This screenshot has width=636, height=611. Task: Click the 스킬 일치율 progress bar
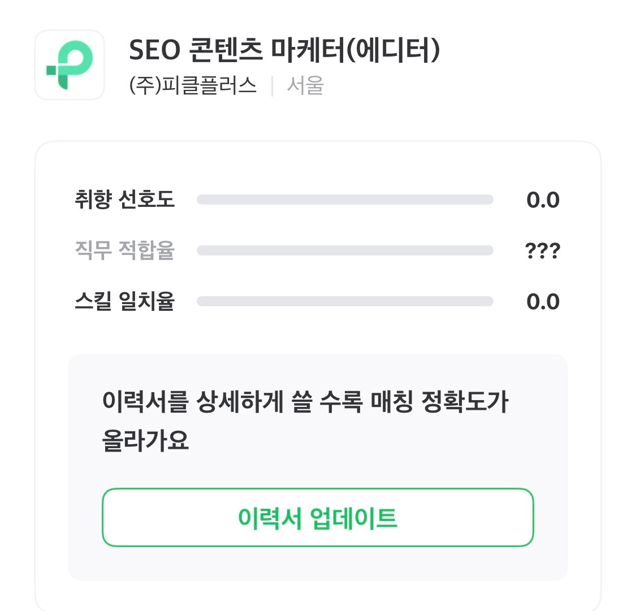tap(345, 301)
